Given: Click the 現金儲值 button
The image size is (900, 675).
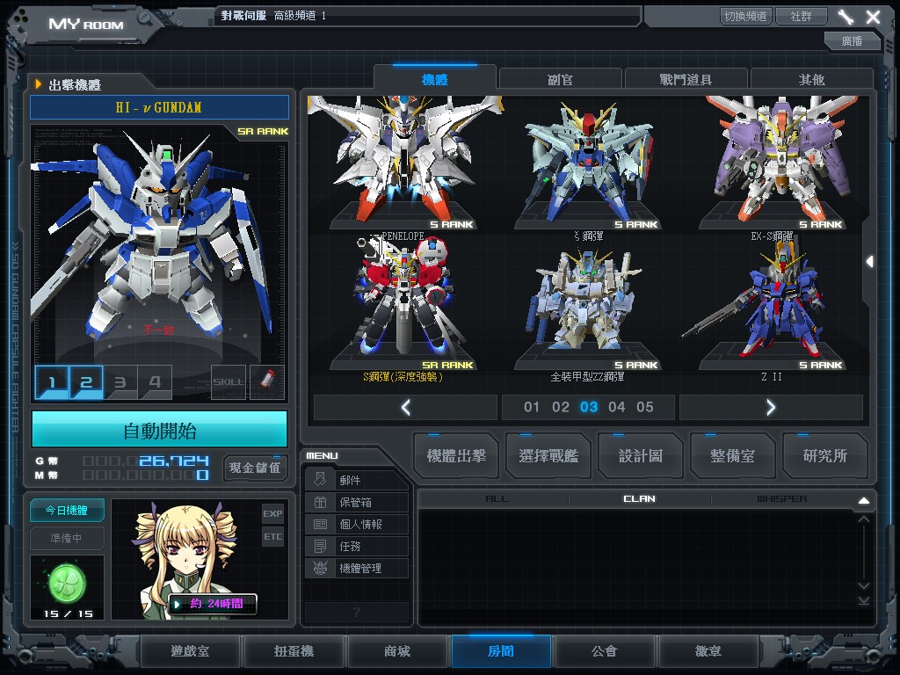Looking at the screenshot, I should pos(255,468).
